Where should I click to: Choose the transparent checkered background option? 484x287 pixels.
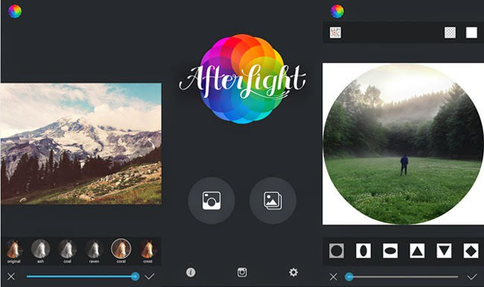coord(450,33)
